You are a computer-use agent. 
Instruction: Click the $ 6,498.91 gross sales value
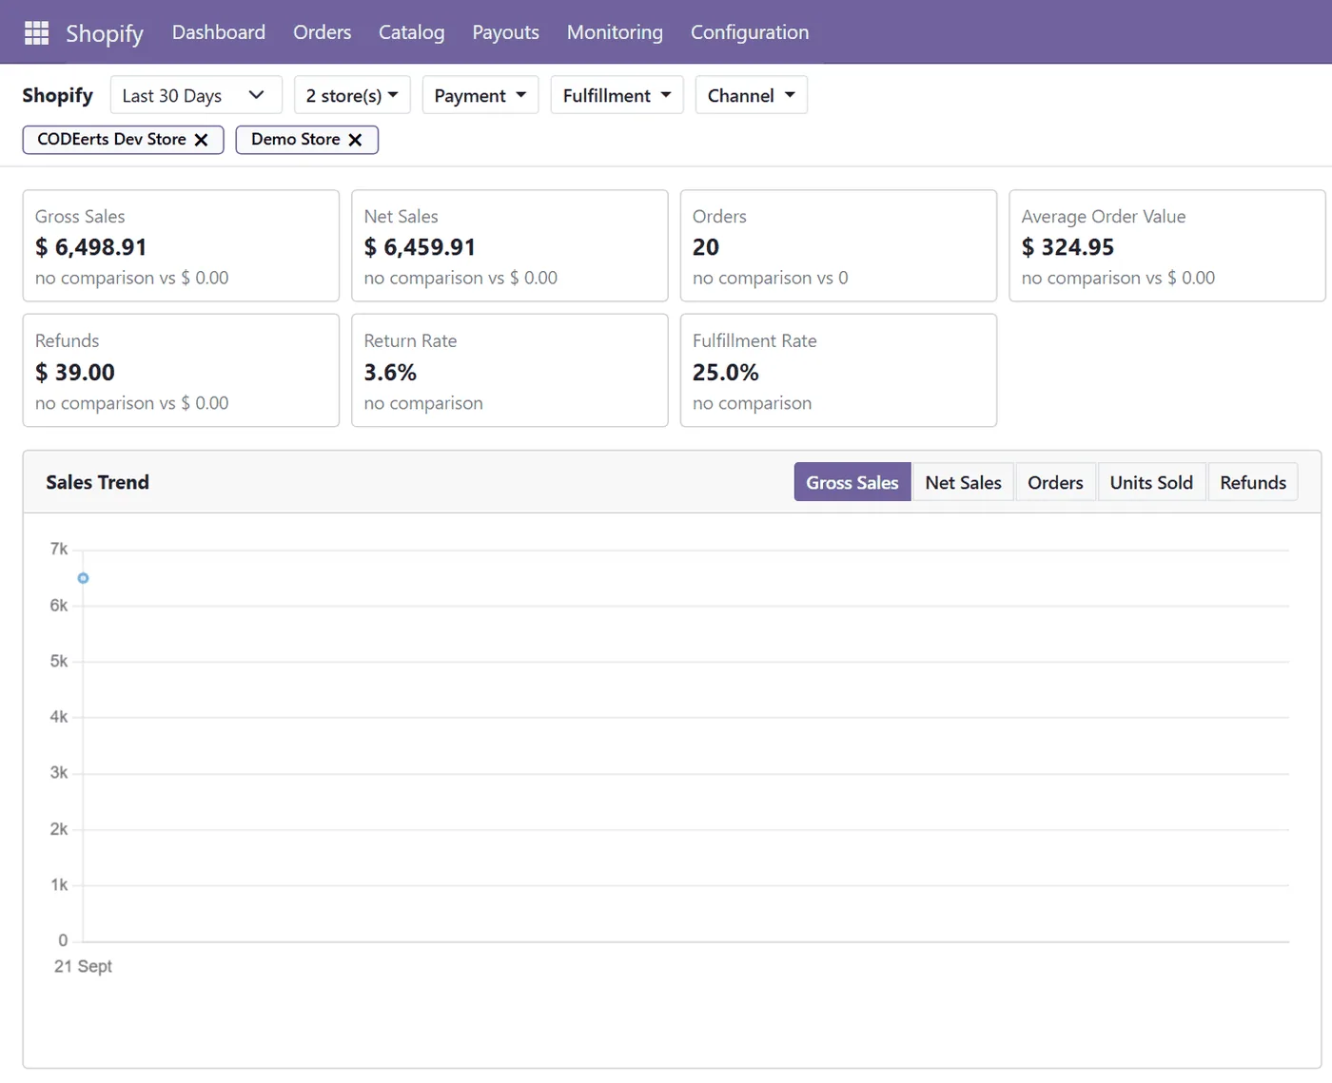pos(91,247)
